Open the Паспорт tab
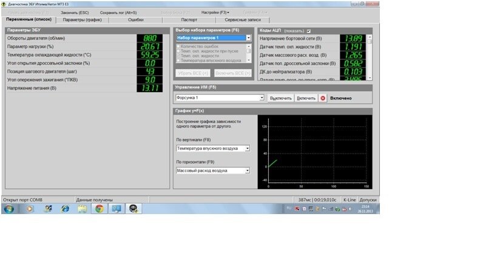 coord(189,19)
